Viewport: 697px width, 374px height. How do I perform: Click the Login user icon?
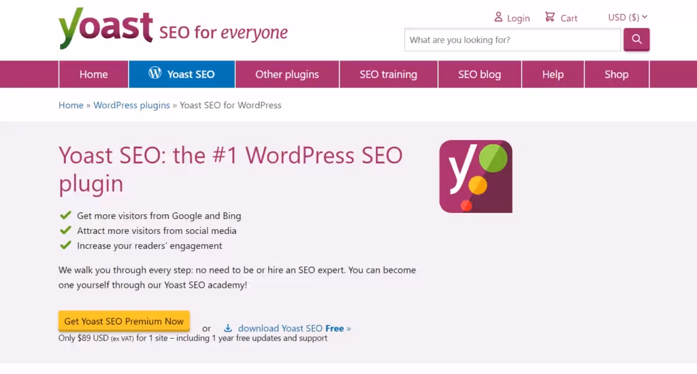(x=498, y=17)
